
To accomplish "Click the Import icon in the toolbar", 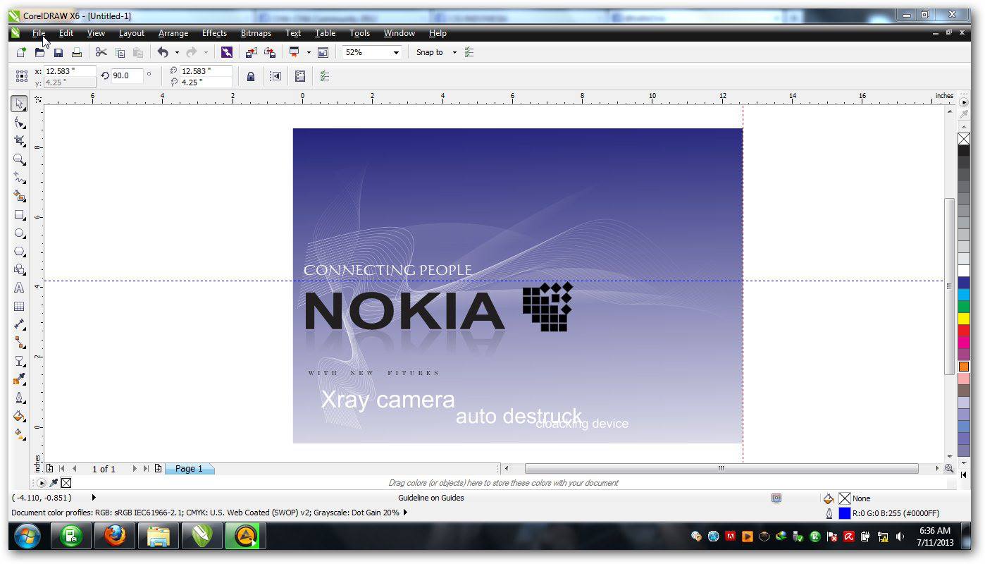I will (x=252, y=52).
